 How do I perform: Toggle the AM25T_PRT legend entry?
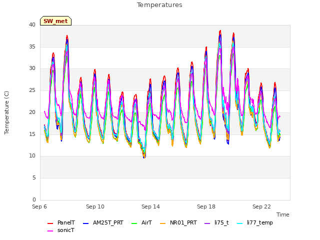pos(103,222)
